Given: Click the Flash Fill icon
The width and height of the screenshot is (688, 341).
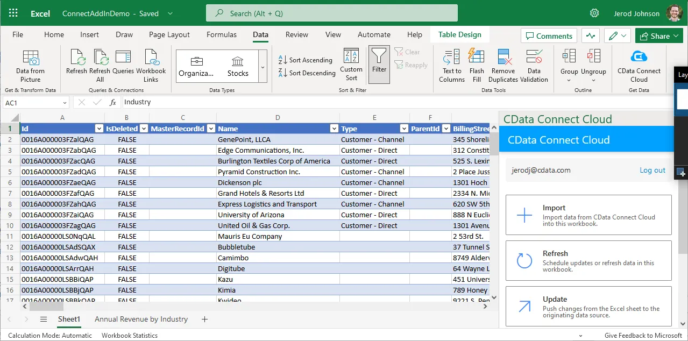Looking at the screenshot, I should 476,64.
